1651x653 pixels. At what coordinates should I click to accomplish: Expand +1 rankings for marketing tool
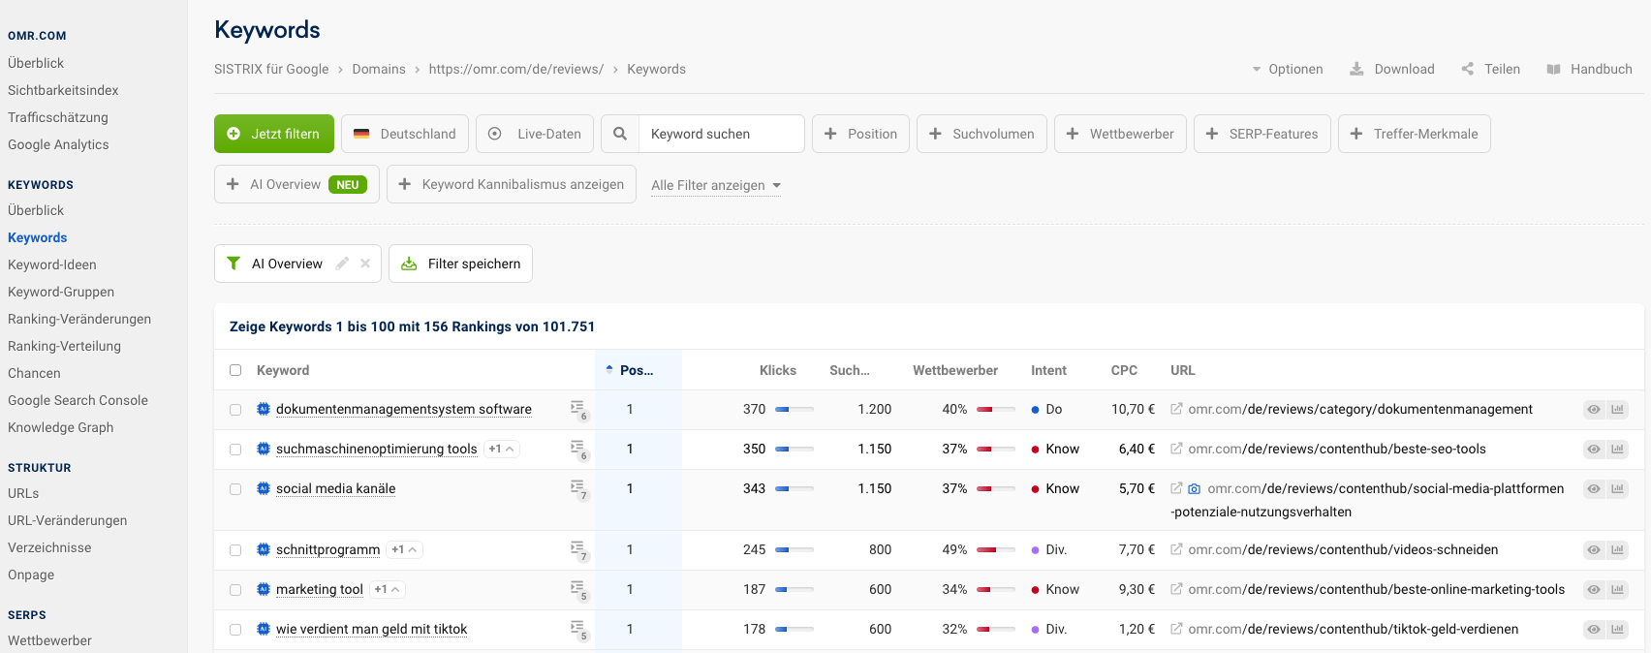(387, 589)
